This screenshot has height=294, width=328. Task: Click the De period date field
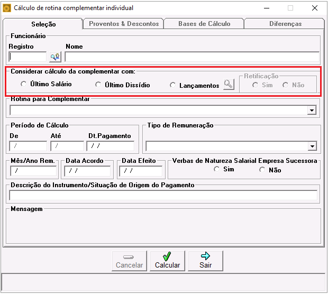click(x=28, y=146)
